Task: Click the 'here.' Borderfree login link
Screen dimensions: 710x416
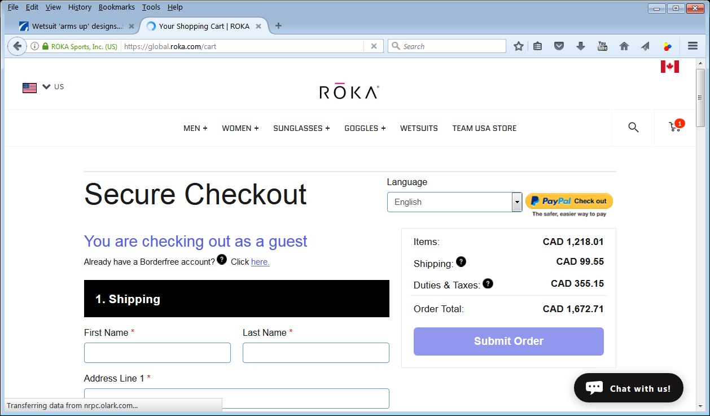Action: (x=260, y=262)
